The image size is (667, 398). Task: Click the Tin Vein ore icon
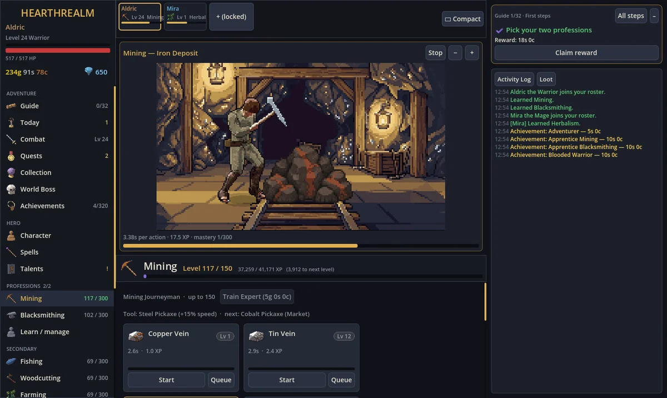click(256, 336)
